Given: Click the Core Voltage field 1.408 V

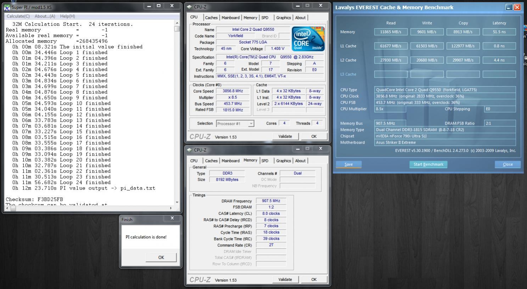Looking at the screenshot, I should pyautogui.click(x=277, y=49).
